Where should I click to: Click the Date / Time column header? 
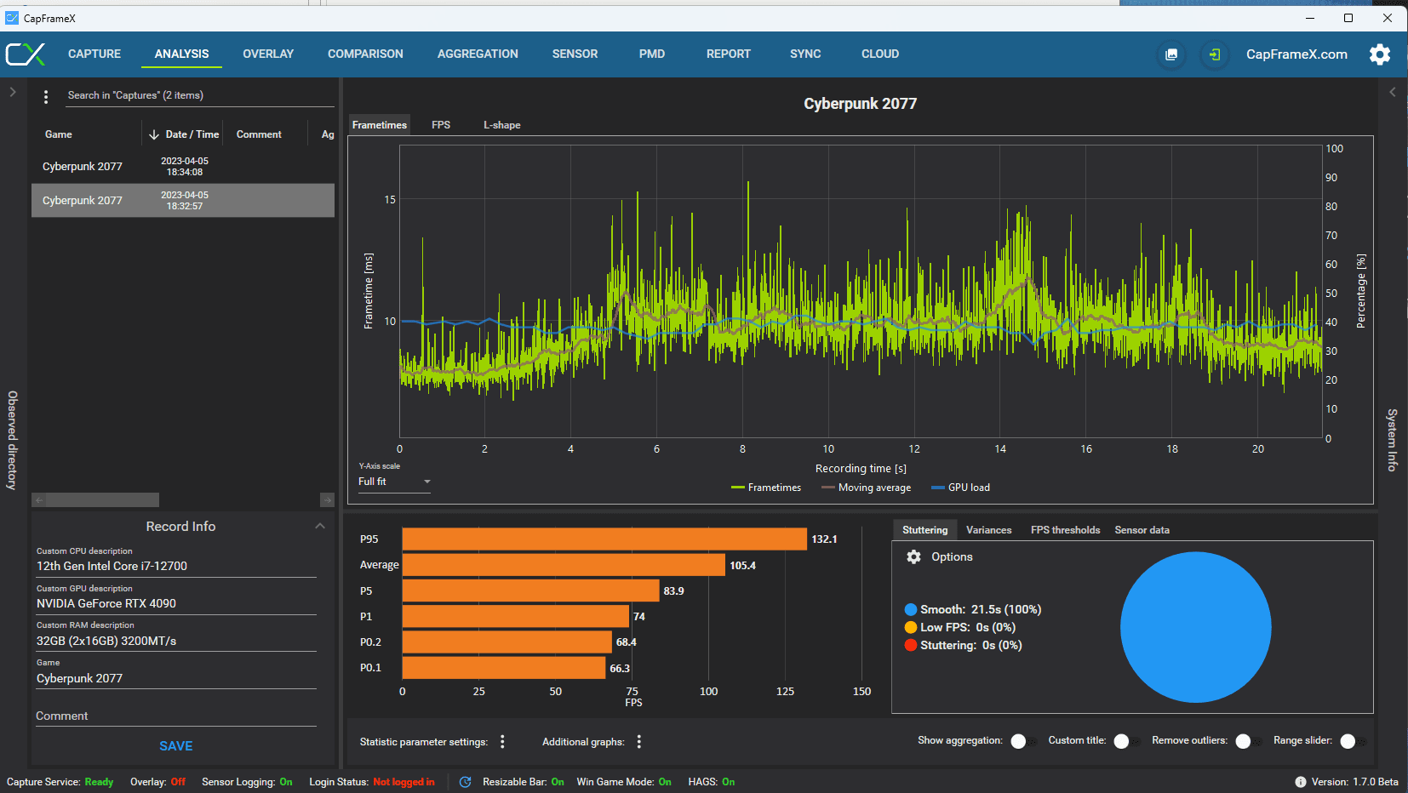tap(192, 134)
